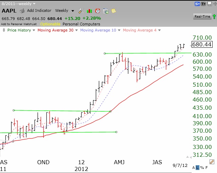Toggle the L logarithmic scale option

tap(197, 168)
